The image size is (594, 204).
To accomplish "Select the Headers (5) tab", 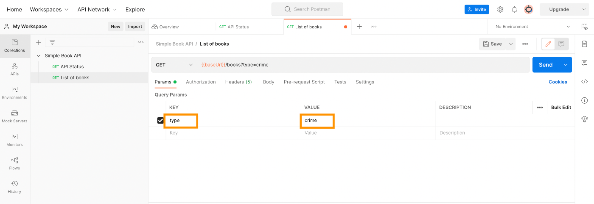I will tap(238, 82).
